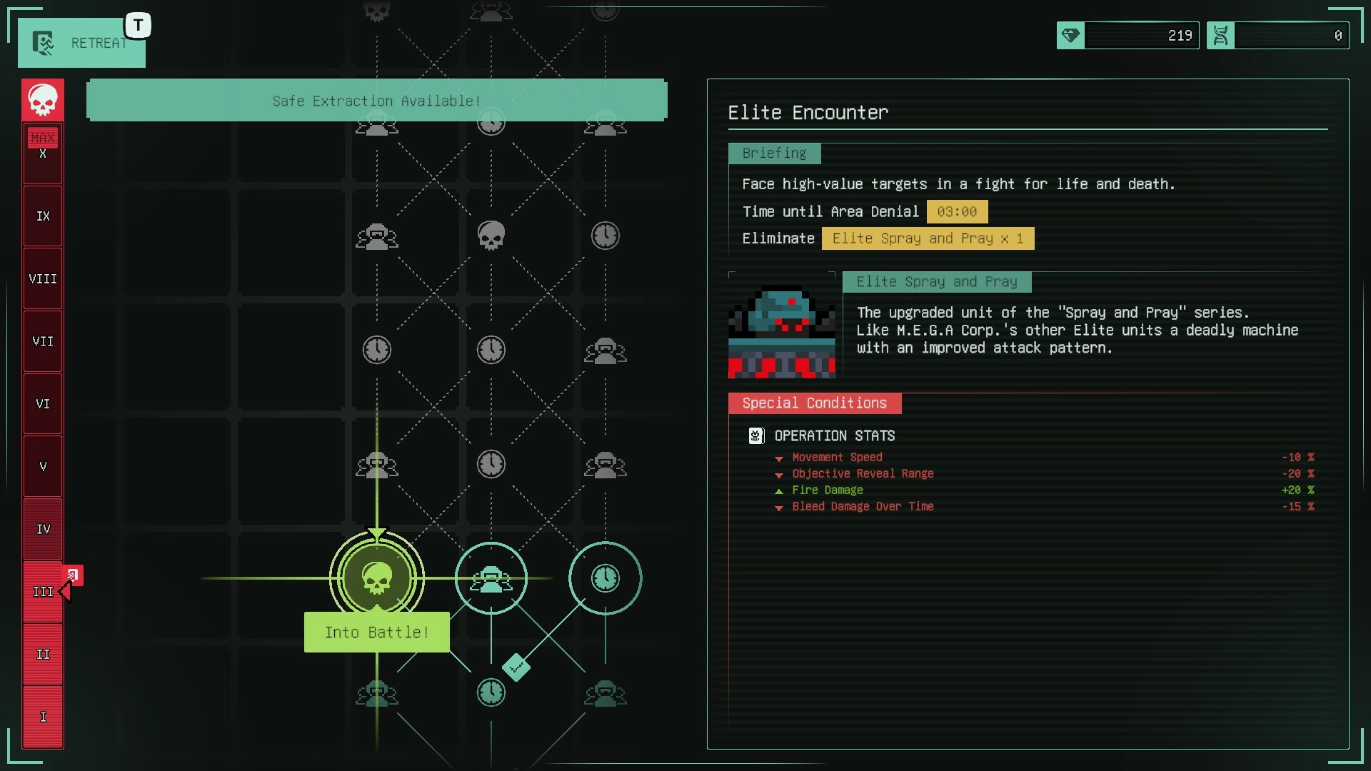Select the circled soldier node beside selected skull

491,578
